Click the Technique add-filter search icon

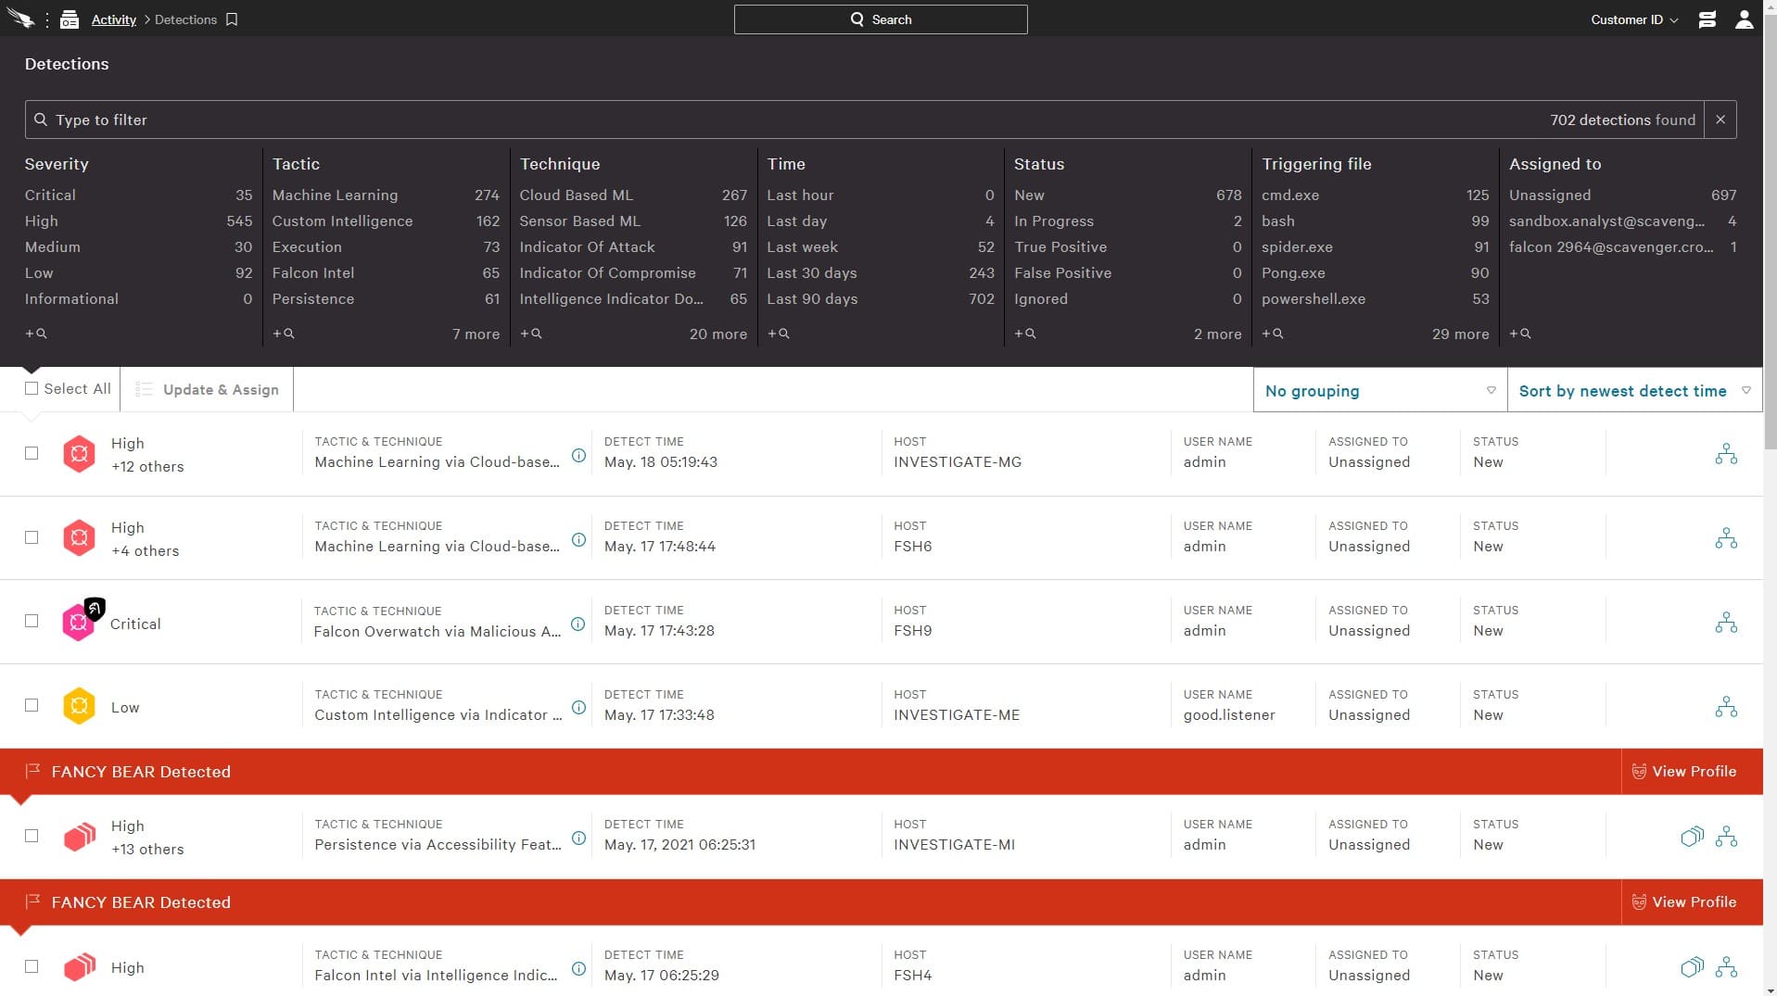coord(530,334)
